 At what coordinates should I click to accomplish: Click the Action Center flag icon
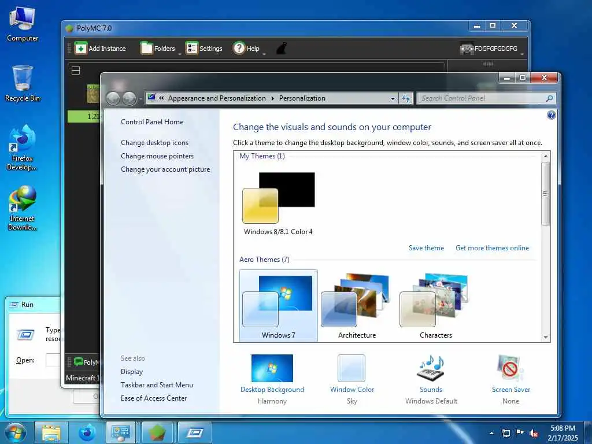pos(520,433)
